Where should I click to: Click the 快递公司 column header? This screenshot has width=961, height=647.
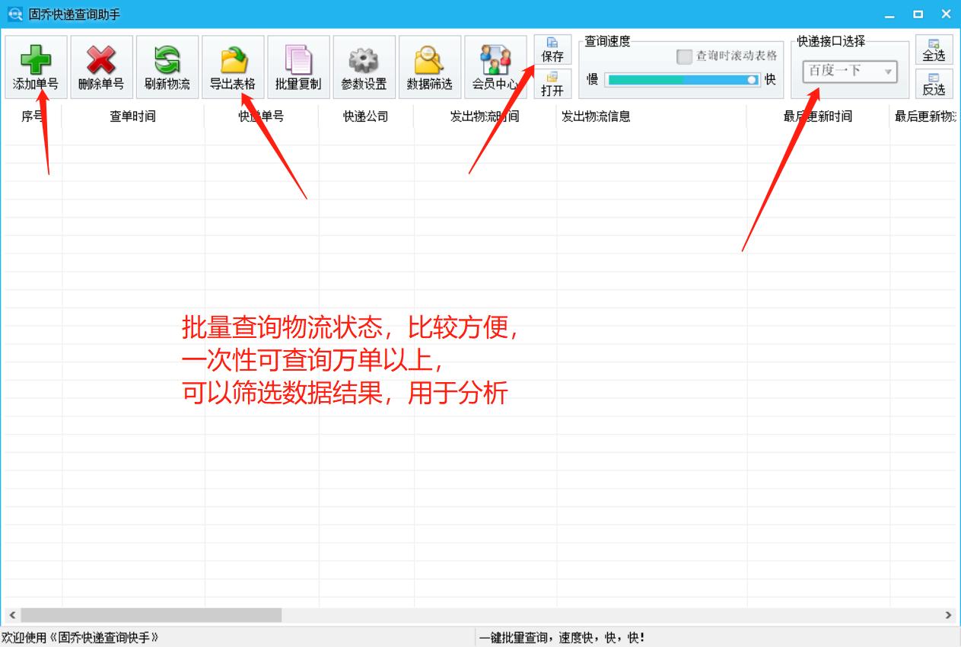click(364, 118)
